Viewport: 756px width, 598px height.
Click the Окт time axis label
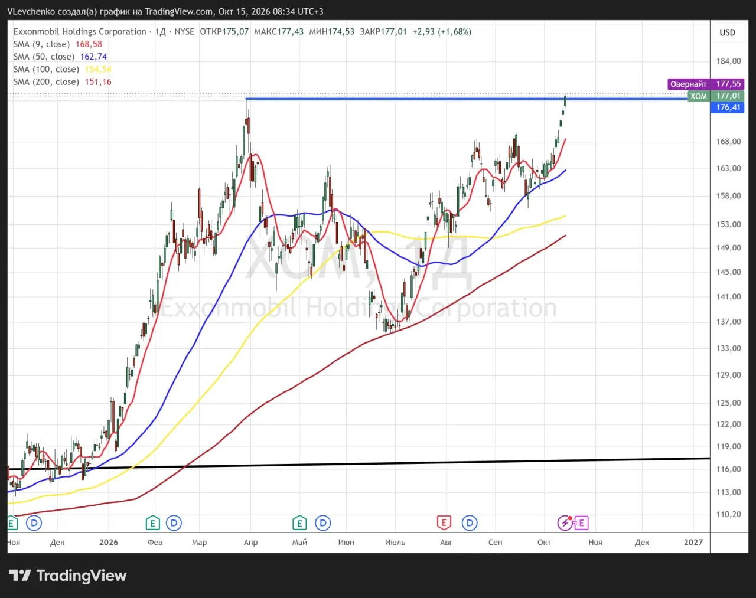pyautogui.click(x=544, y=542)
